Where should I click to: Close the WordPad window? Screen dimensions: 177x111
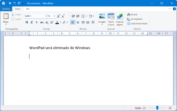(x=172, y=3)
